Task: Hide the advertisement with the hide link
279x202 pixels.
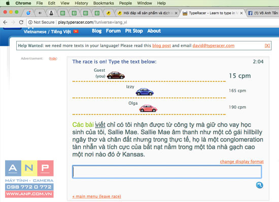Action: pyautogui.click(x=53, y=59)
